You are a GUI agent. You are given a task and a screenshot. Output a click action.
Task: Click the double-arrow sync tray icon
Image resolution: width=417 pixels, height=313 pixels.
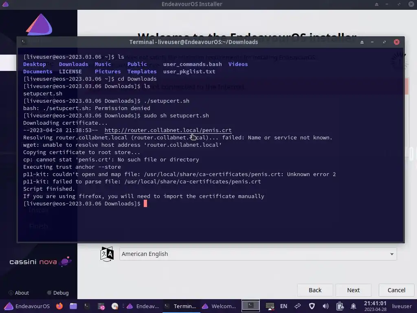(298, 306)
